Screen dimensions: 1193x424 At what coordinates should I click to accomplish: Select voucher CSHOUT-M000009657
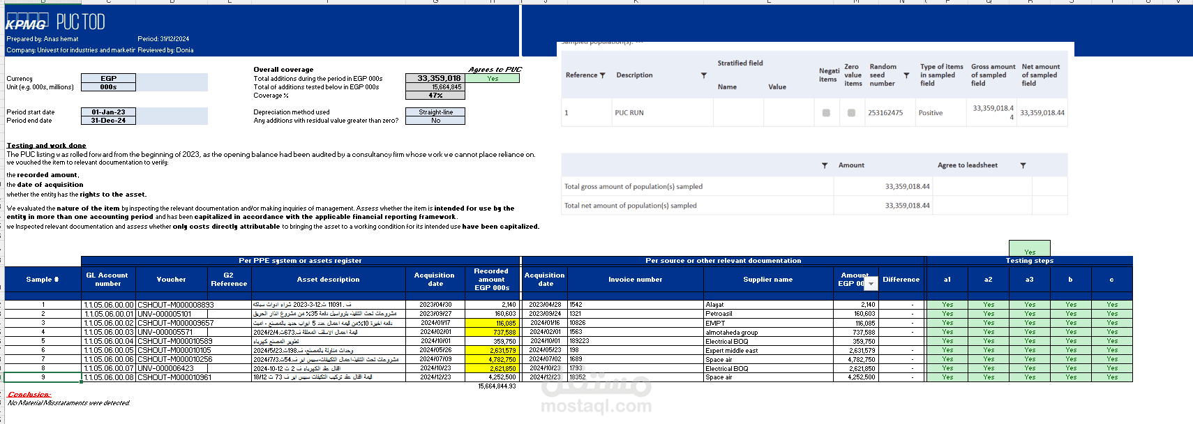pos(176,323)
